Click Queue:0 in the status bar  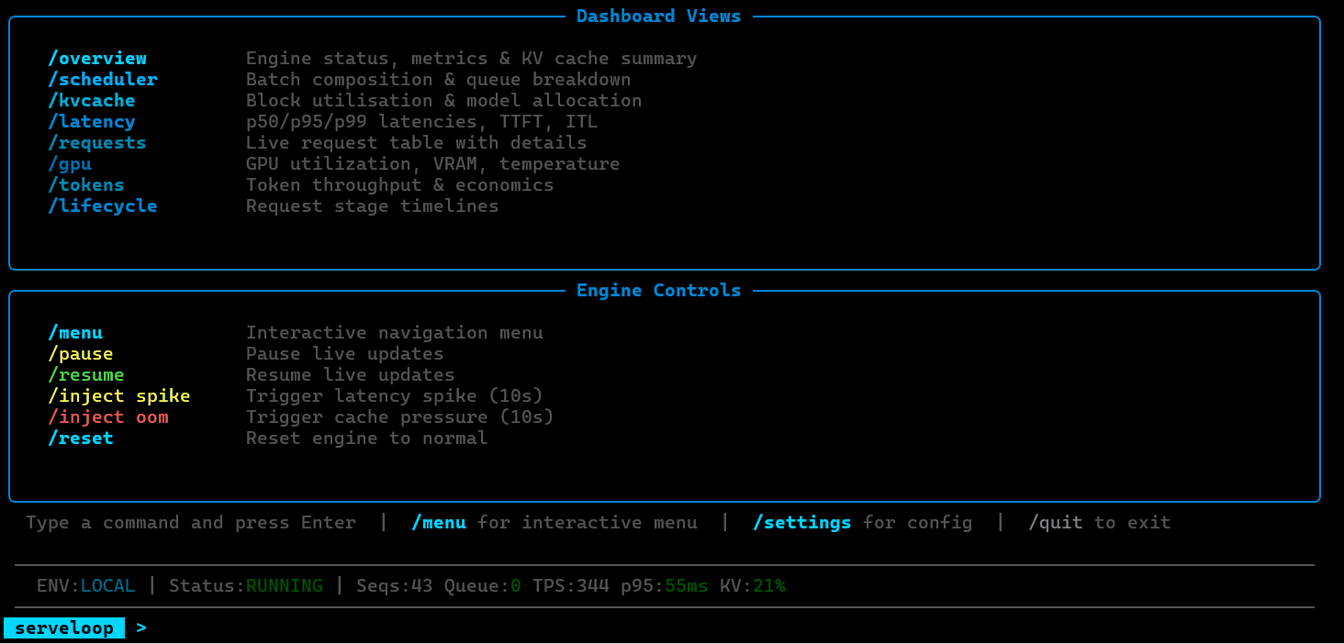click(483, 586)
